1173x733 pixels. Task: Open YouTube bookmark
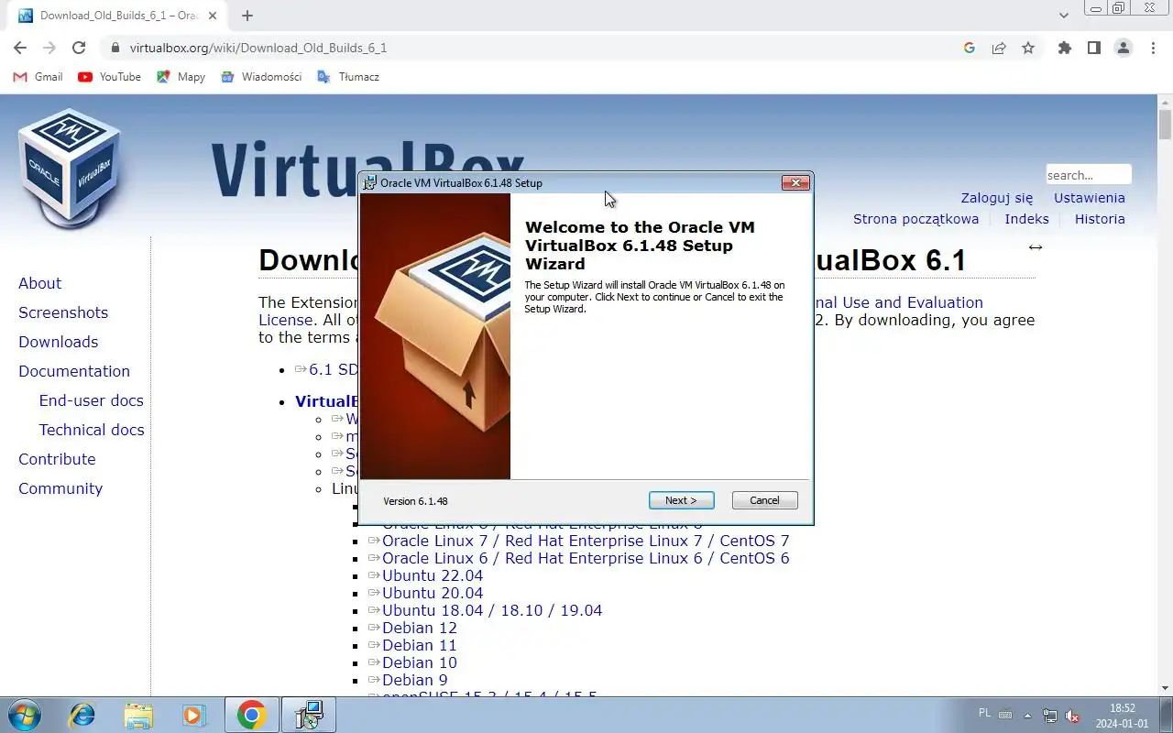pos(109,77)
